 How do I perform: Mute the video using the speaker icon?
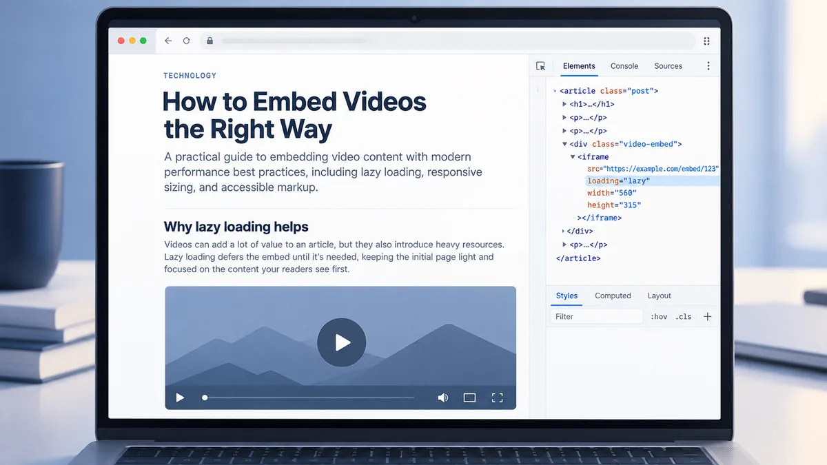tap(443, 397)
